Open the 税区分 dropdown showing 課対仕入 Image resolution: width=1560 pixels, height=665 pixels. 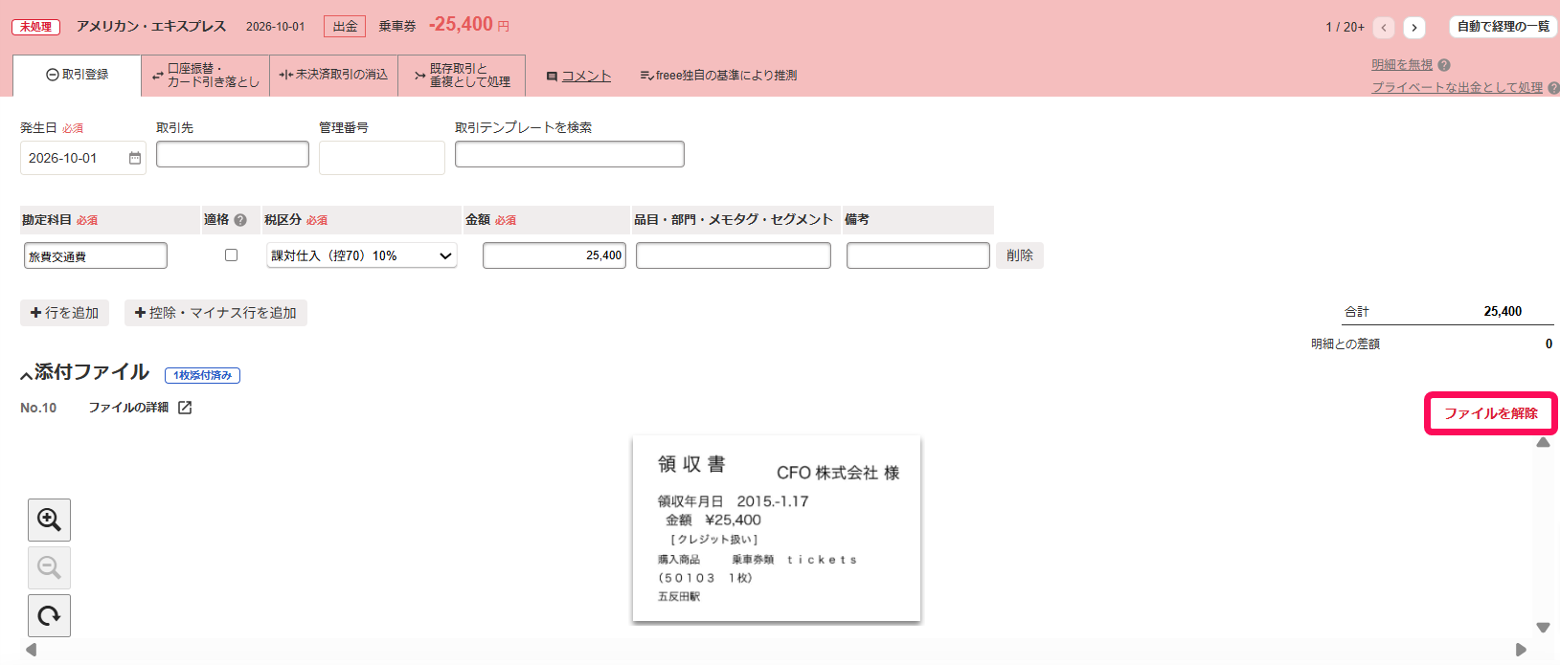click(x=362, y=255)
